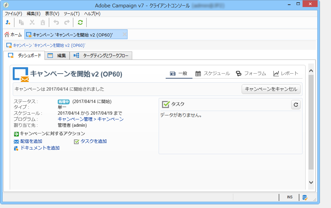Screen dimensions: 331x208
Task: Click the キャンペーンをキャンセル button
Action: [271, 89]
